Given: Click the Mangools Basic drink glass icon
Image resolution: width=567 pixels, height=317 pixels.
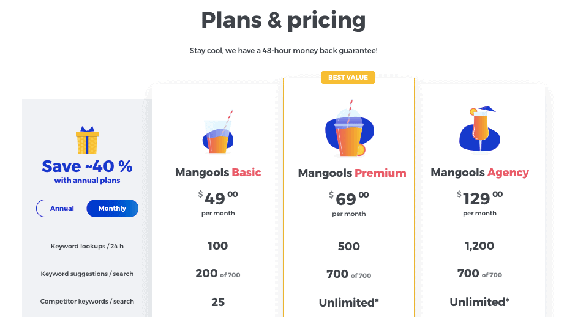Looking at the screenshot, I should point(217,133).
